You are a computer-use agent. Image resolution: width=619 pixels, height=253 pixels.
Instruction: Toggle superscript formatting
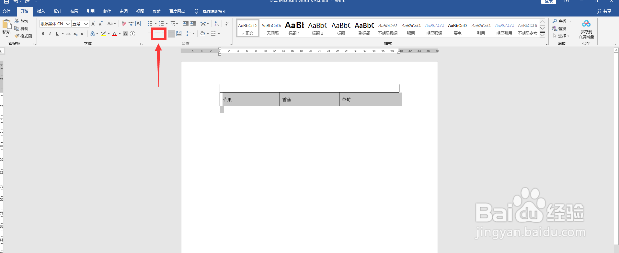[x=83, y=34]
